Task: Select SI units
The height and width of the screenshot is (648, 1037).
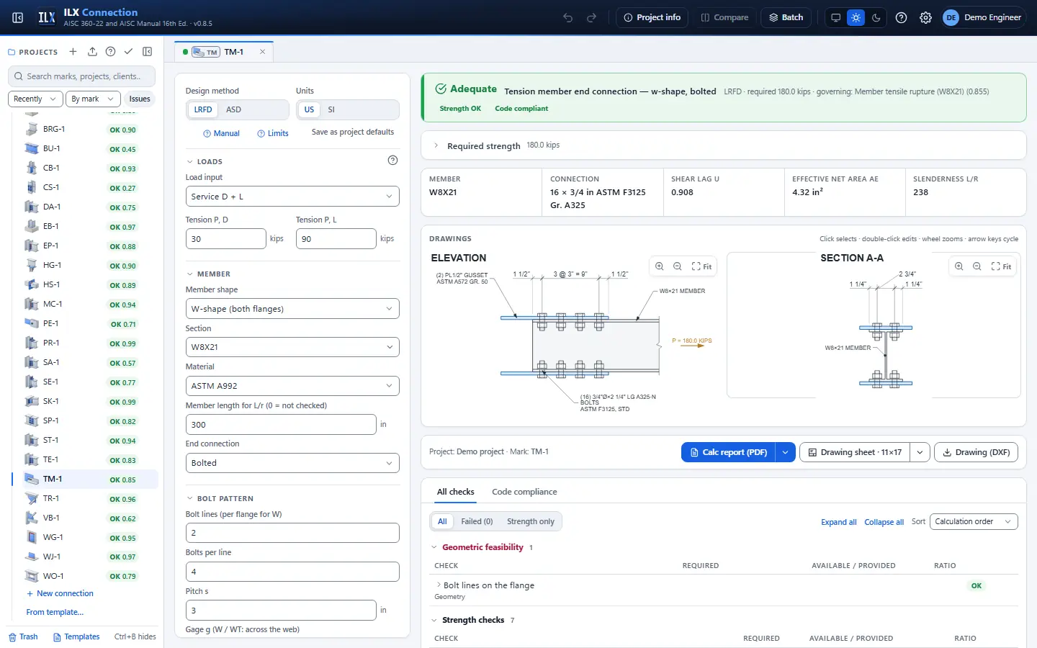Action: (331, 109)
